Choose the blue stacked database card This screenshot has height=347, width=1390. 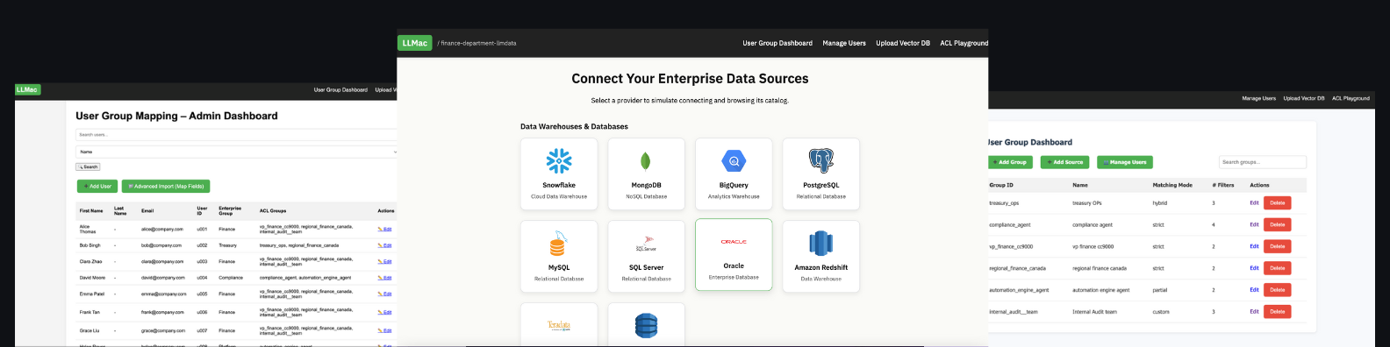(647, 324)
